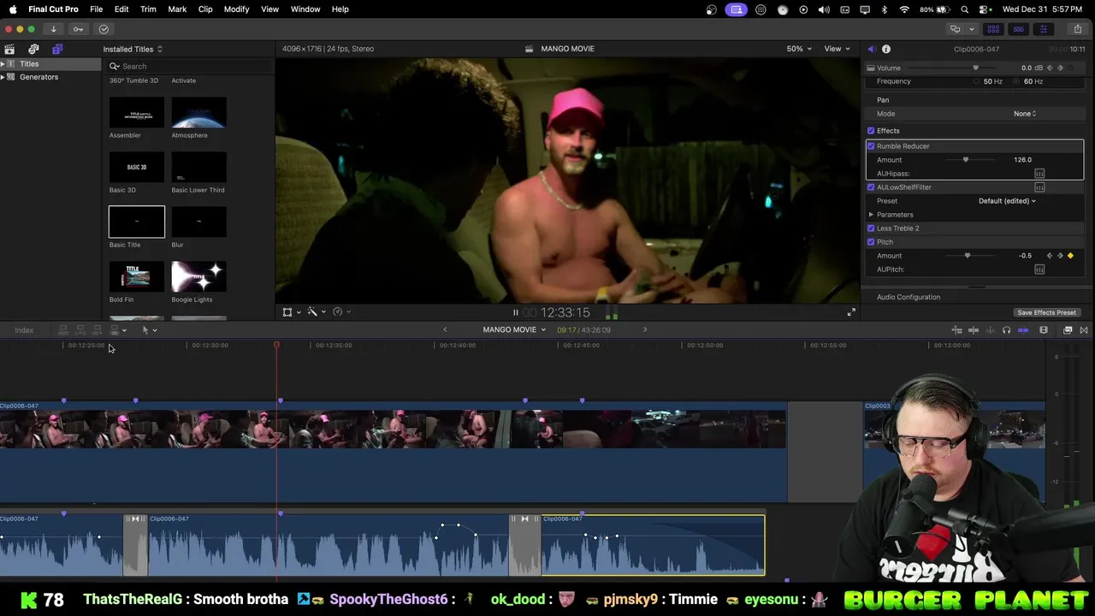Screen dimensions: 1095x616
Task: Add a keyframe for Pitch Amount
Action: point(1070,256)
